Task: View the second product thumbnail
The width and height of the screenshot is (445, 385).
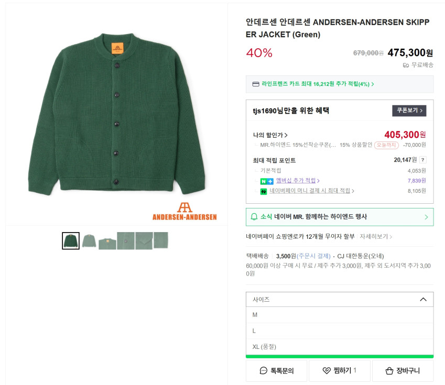Action: (89, 241)
